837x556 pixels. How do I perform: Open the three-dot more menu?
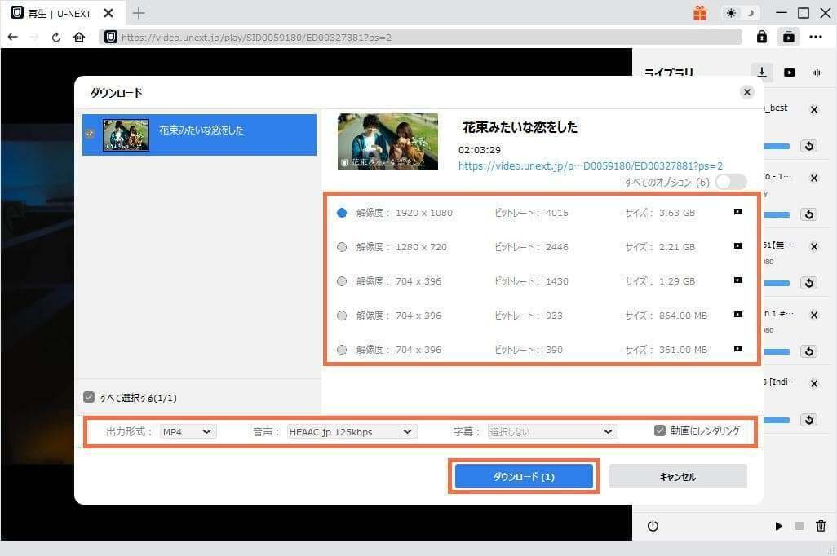click(x=816, y=37)
